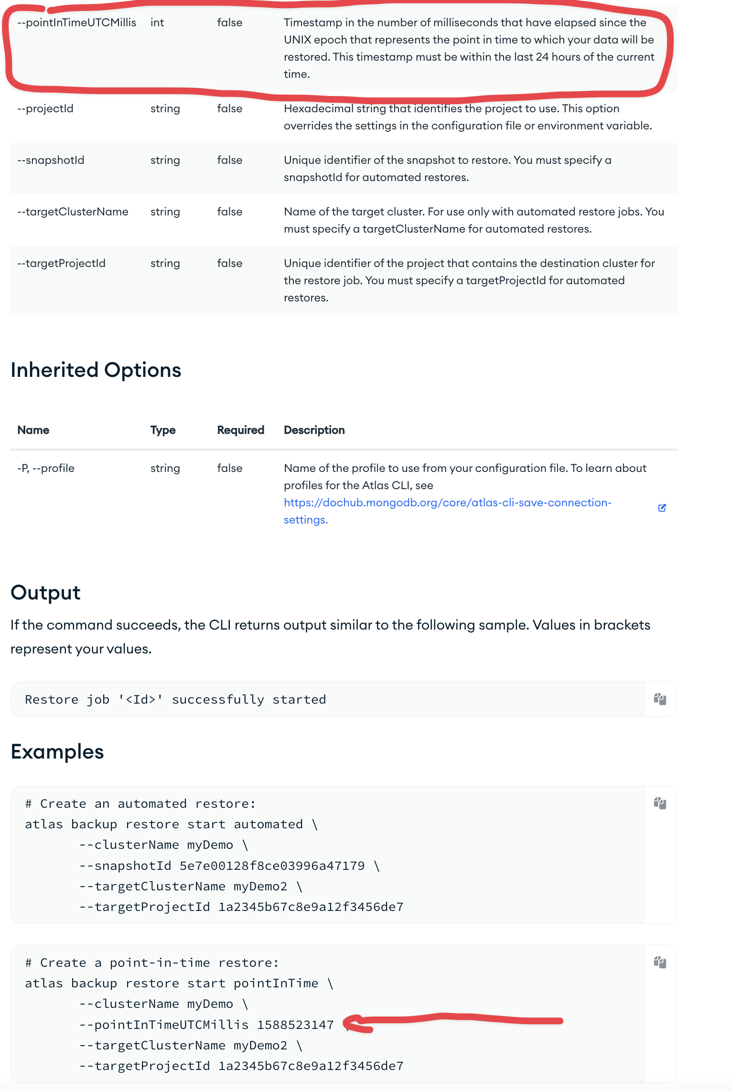
Task: Click the 1588523147 timestamp value
Action: tap(295, 1025)
